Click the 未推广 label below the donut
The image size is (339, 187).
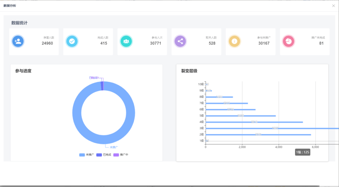tap(114, 147)
